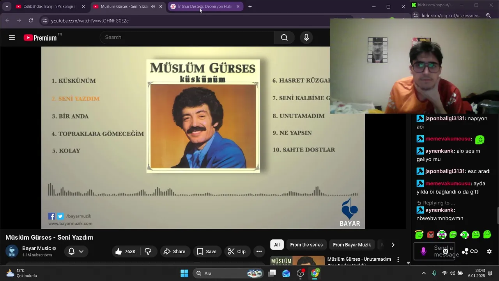Share the Müslüm Gürses video
Viewport: 499px width, 281px height.
coord(174,251)
